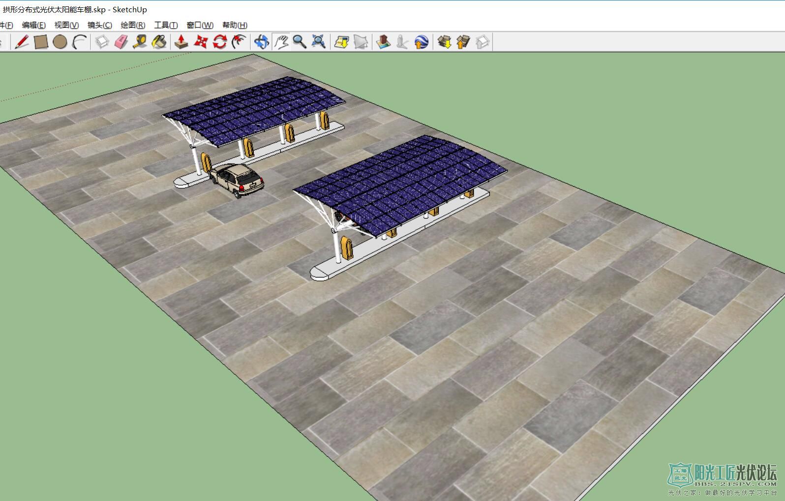Click the Toggle Terrain icon
The width and height of the screenshot is (785, 501).
pyautogui.click(x=361, y=42)
